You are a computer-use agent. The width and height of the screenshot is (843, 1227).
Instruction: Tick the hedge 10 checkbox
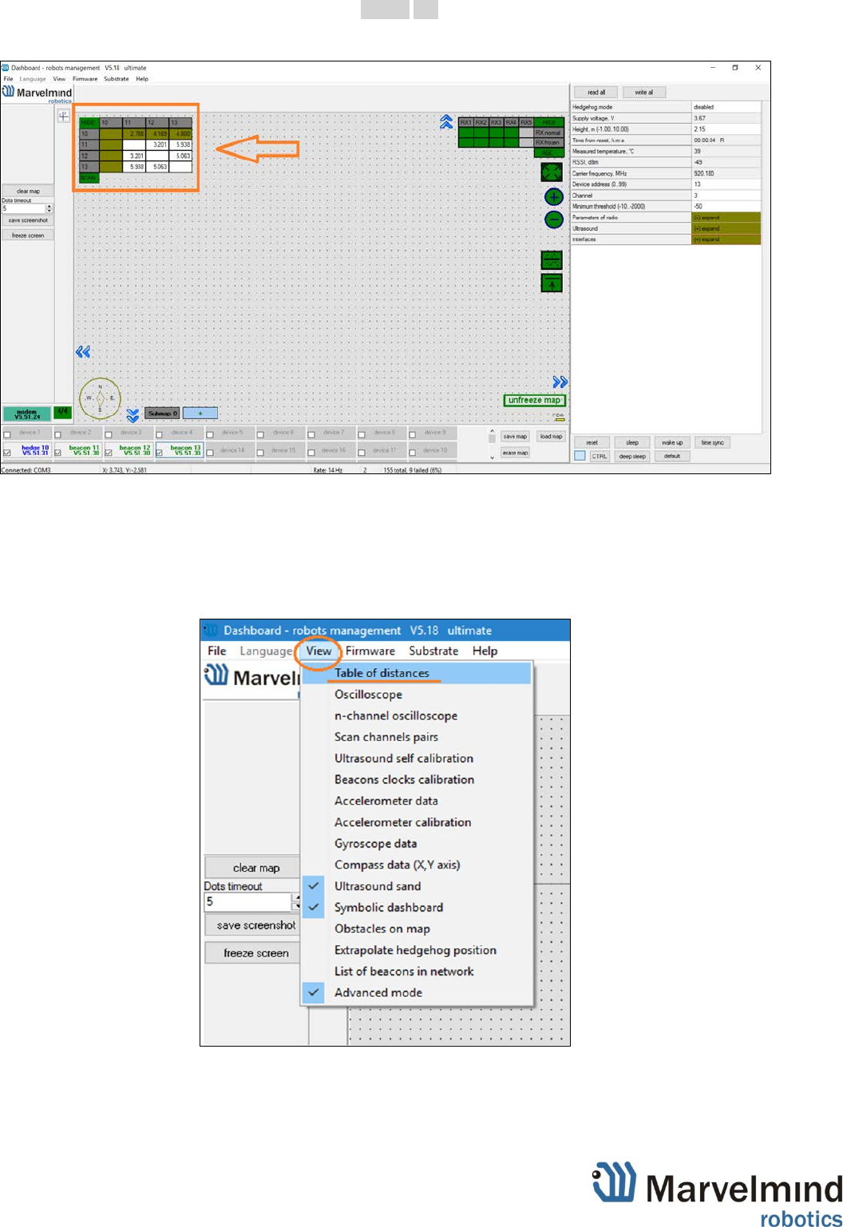(x=7, y=453)
